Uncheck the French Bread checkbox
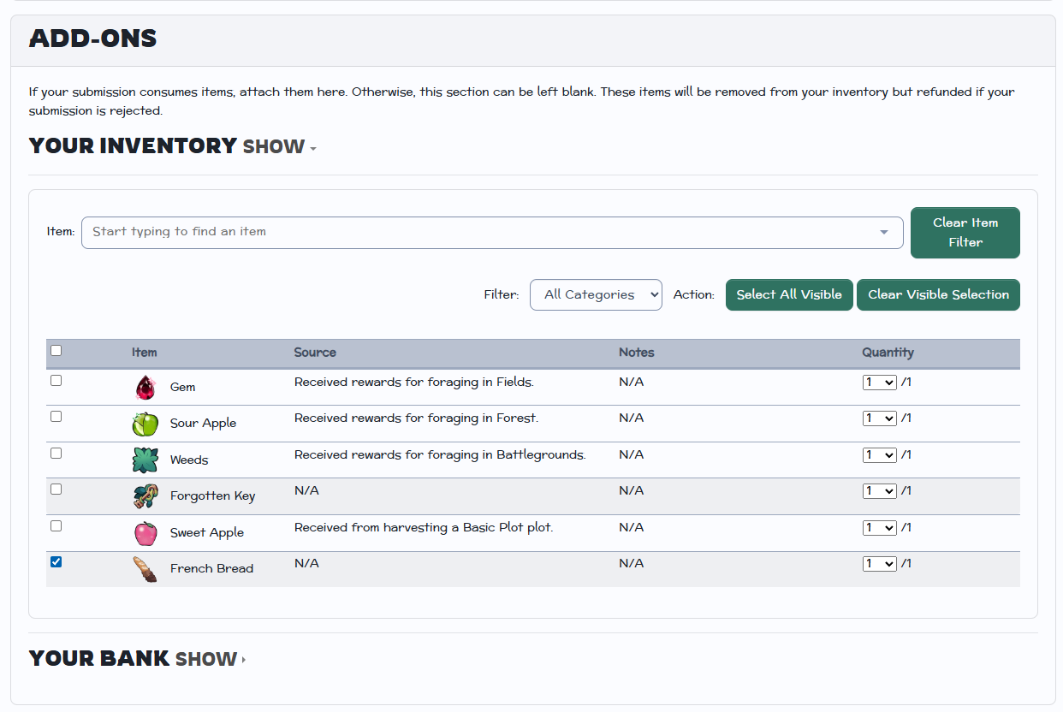Image resolution: width=1063 pixels, height=712 pixels. (x=56, y=562)
